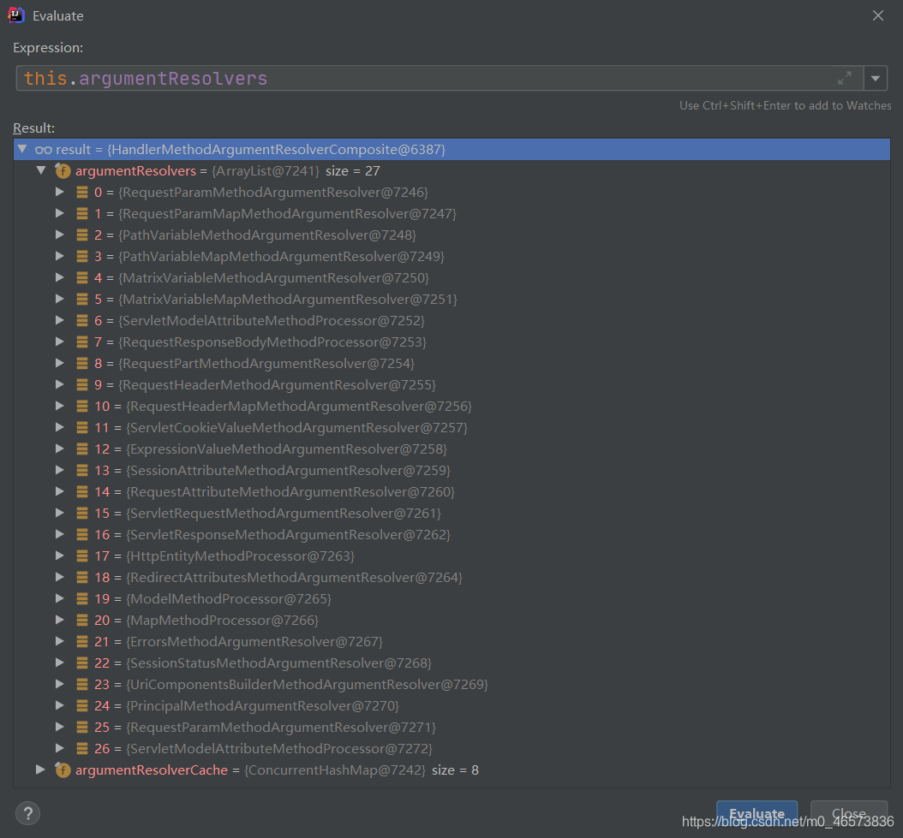Click the Evaluate button
The image size is (903, 838).
tap(756, 813)
